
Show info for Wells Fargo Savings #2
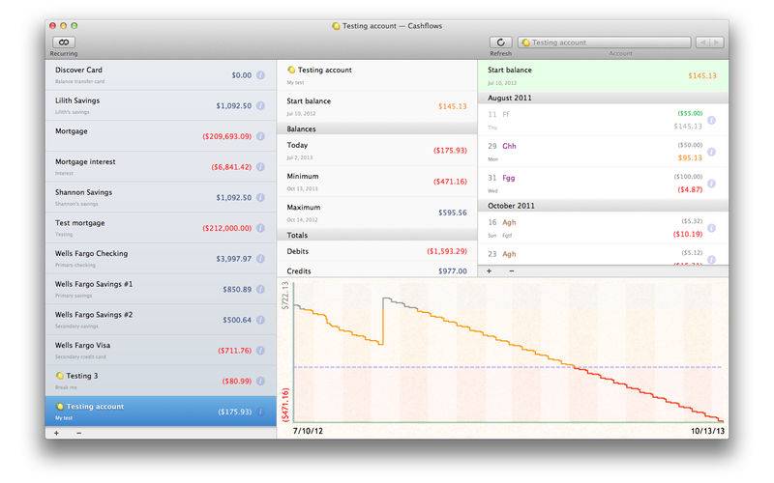[260, 320]
